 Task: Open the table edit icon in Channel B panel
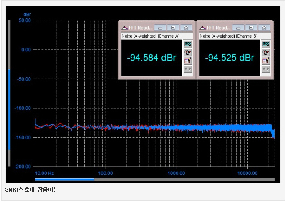pos(266,61)
